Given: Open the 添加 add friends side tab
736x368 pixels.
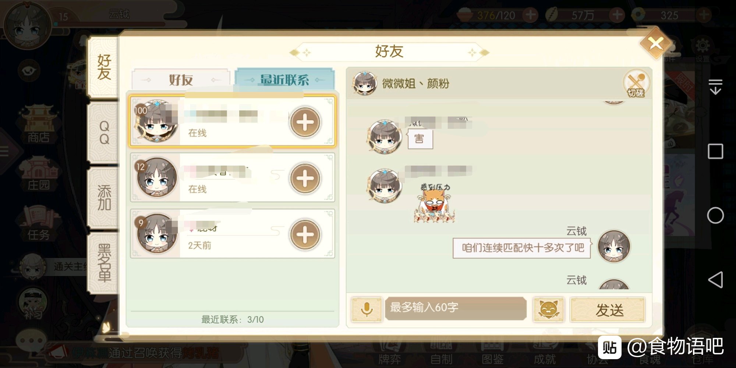Looking at the screenshot, I should point(104,198).
